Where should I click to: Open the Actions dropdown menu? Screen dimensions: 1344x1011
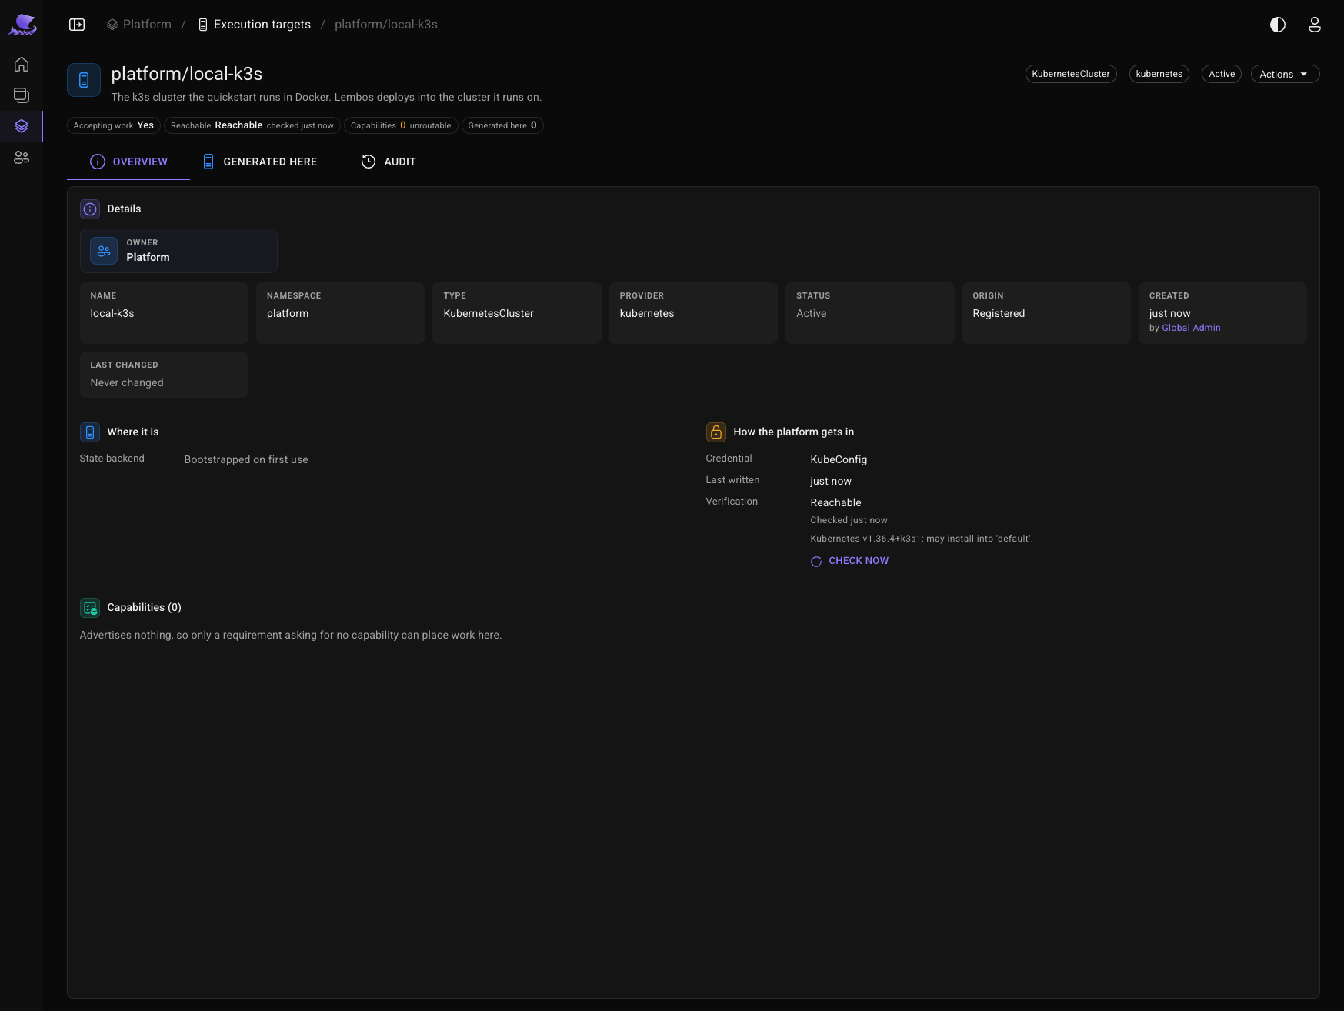1285,74
